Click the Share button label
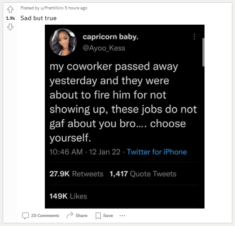The height and width of the screenshot is (226, 235). click(82, 216)
